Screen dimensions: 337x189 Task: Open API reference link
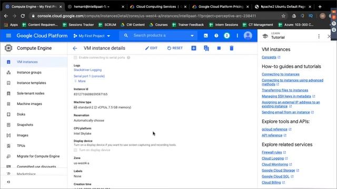tap(272, 135)
